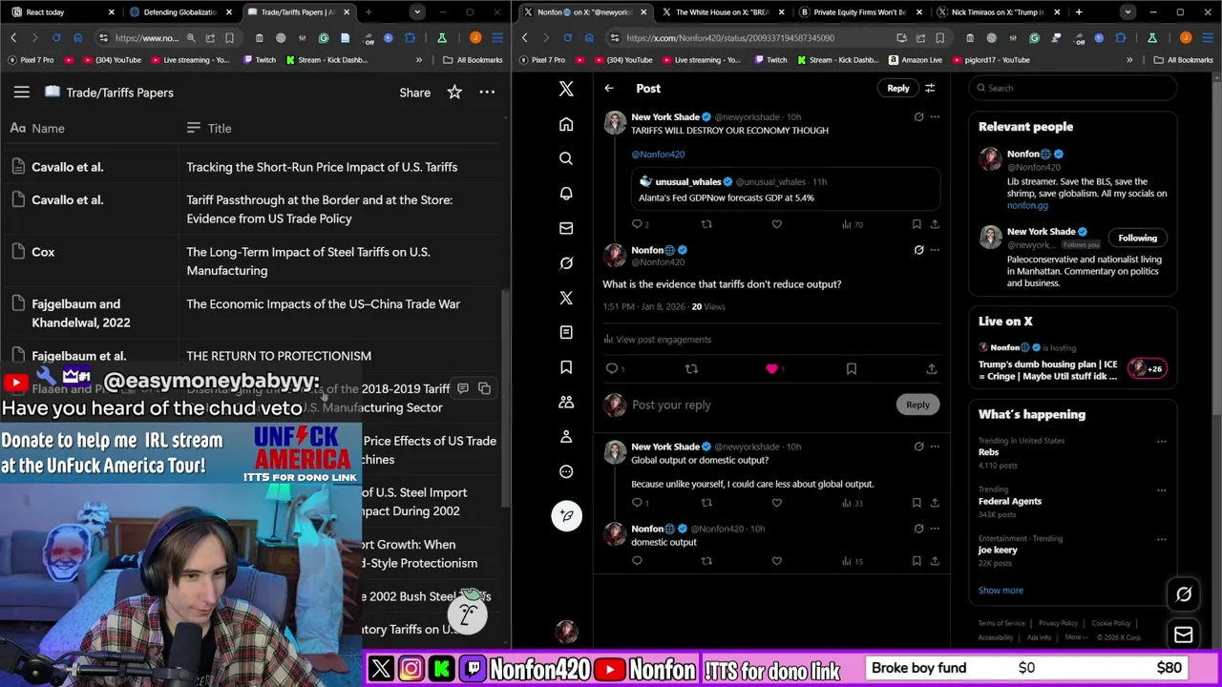Open 'THE RETURN TO PROTECTIONISM' paper

[x=279, y=356]
